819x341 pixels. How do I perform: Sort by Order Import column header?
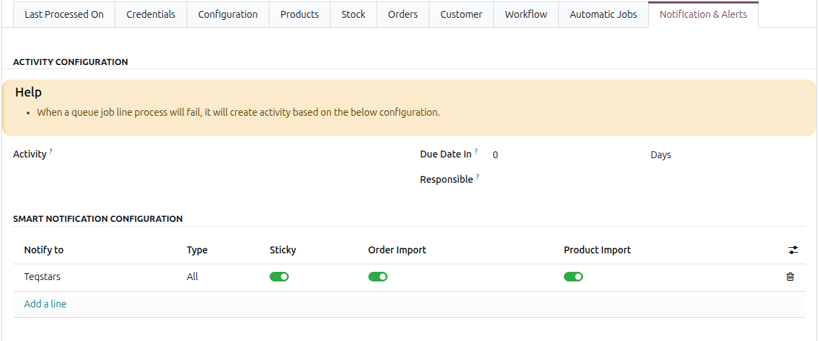click(397, 250)
